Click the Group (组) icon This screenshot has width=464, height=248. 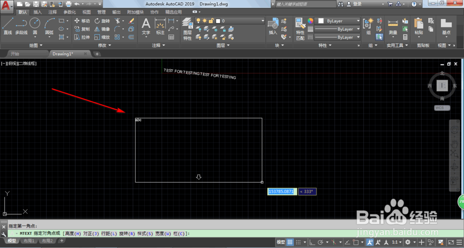click(x=368, y=26)
